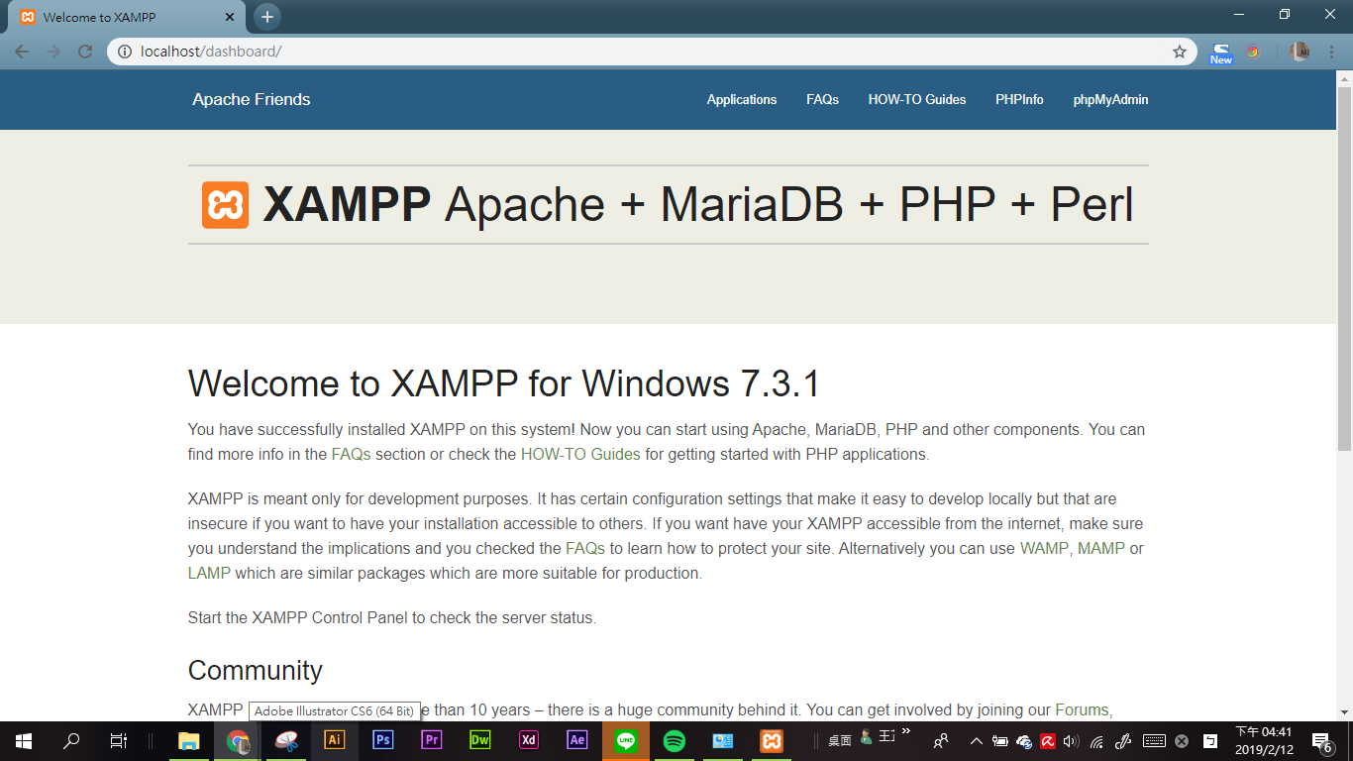Image resolution: width=1353 pixels, height=761 pixels.
Task: Click the round Chrome-colored extension icon
Action: click(1253, 52)
